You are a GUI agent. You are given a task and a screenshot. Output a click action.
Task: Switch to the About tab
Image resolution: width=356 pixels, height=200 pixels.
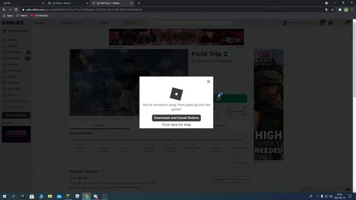click(x=100, y=125)
